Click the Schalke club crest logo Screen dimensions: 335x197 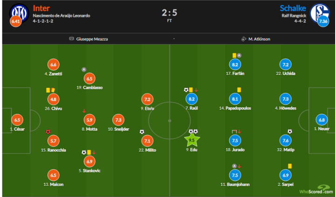(x=318, y=11)
